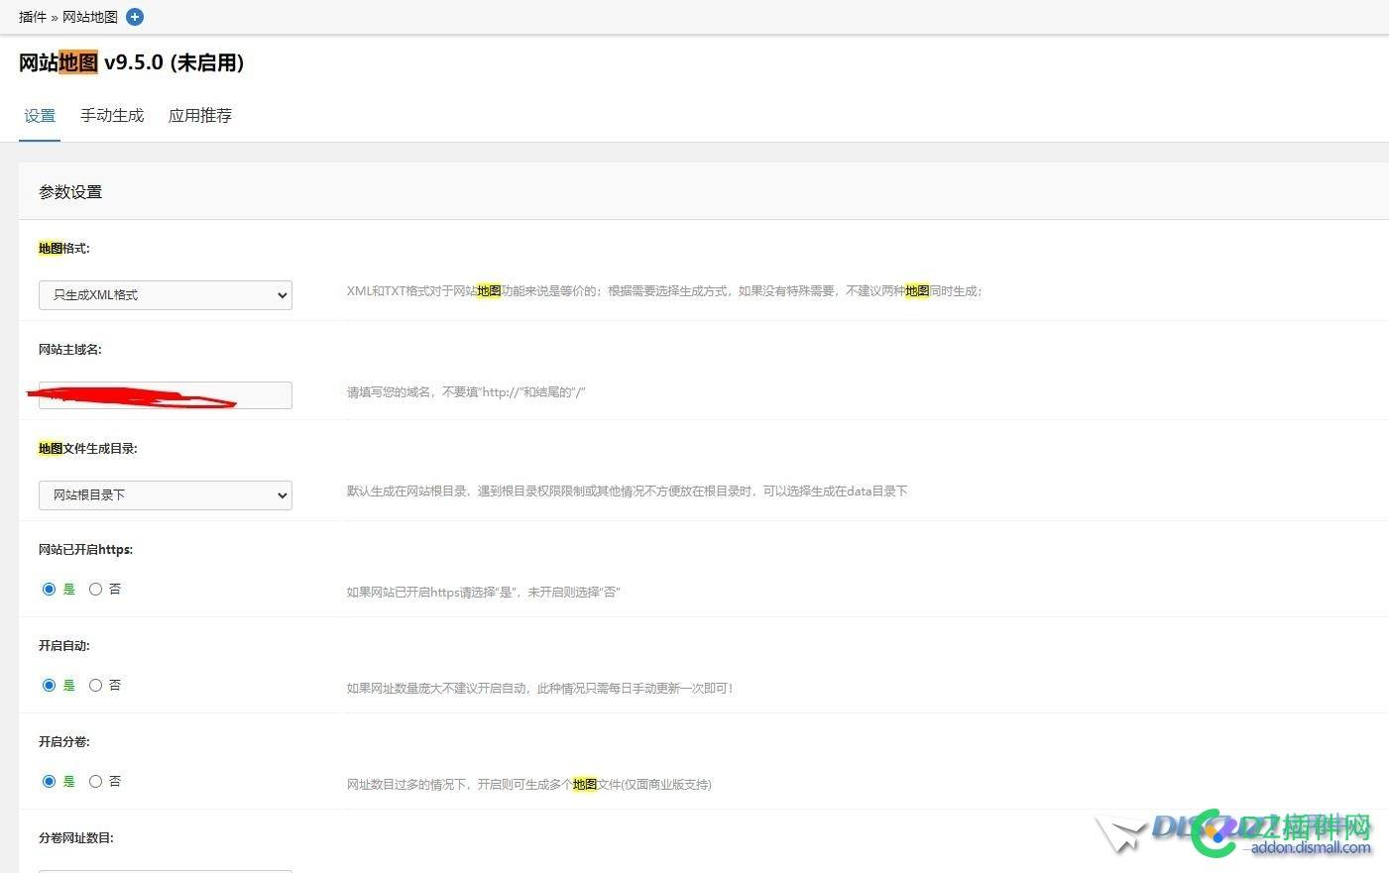
Task: Open the 应用推荐 tab
Action: pos(200,116)
